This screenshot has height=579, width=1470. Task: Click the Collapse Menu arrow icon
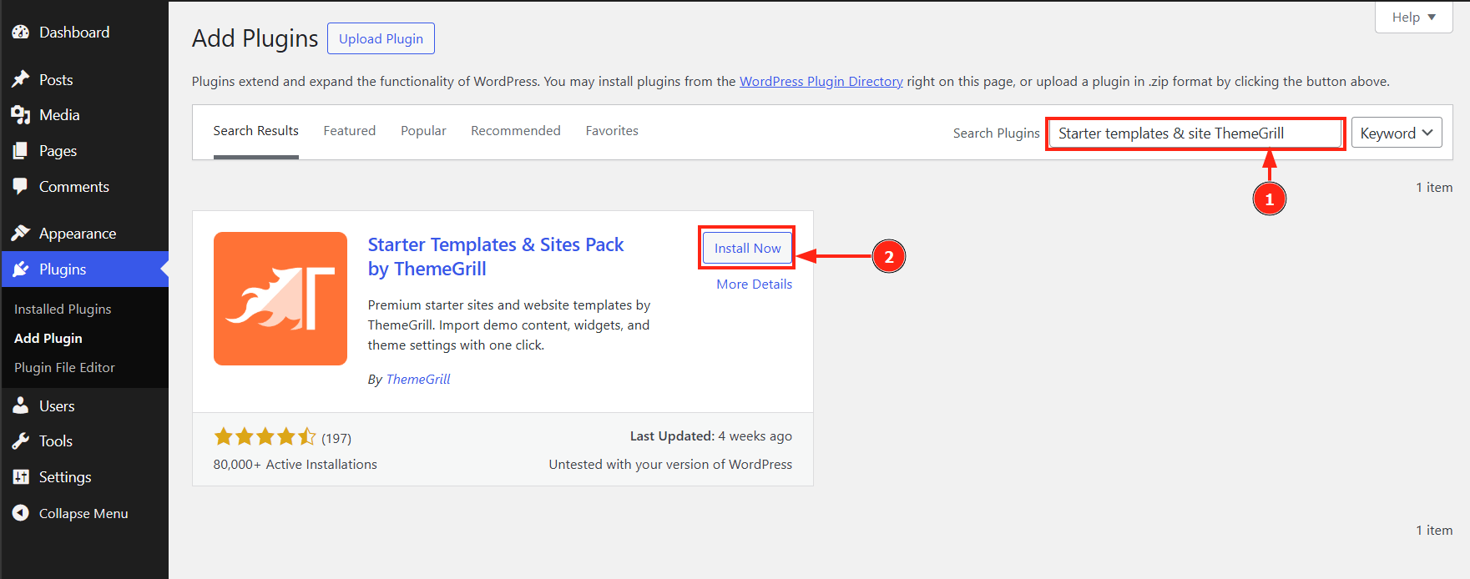[x=21, y=513]
